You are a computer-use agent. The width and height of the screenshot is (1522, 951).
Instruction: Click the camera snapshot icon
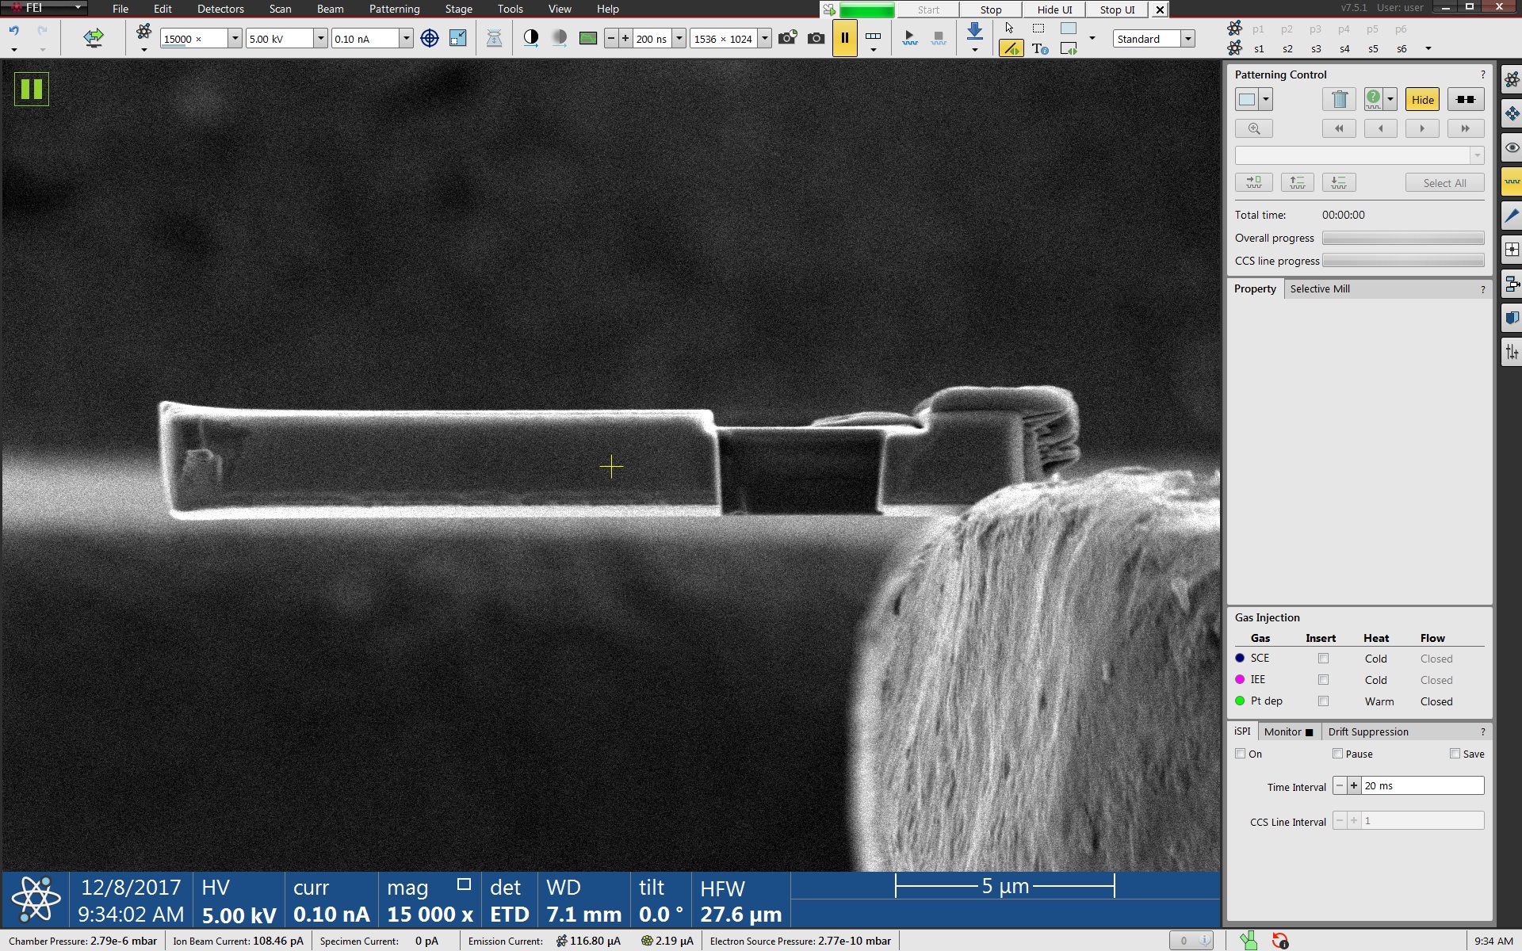(x=816, y=38)
